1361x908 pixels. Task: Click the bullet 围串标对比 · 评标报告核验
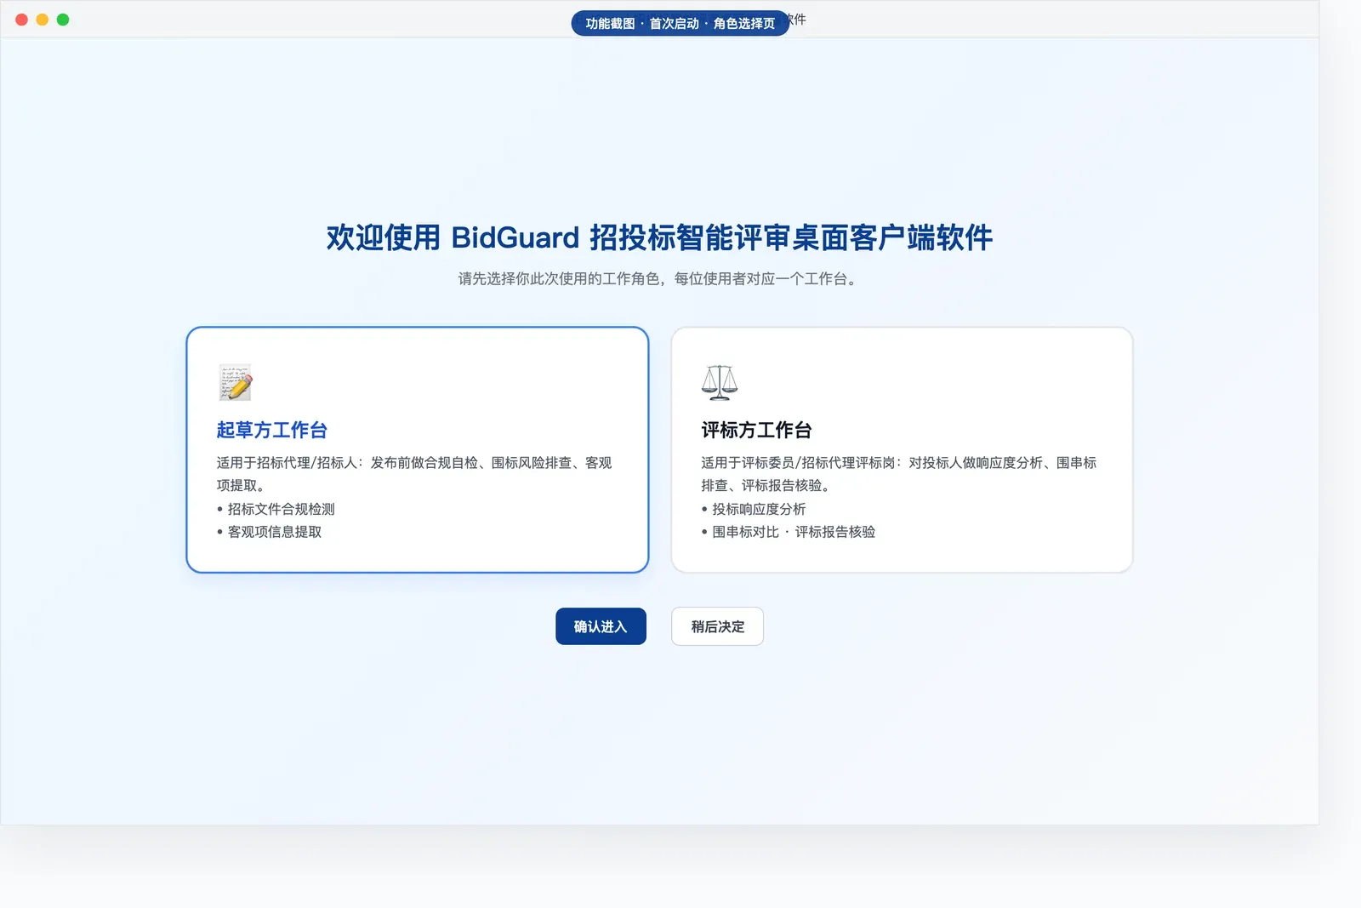(789, 532)
